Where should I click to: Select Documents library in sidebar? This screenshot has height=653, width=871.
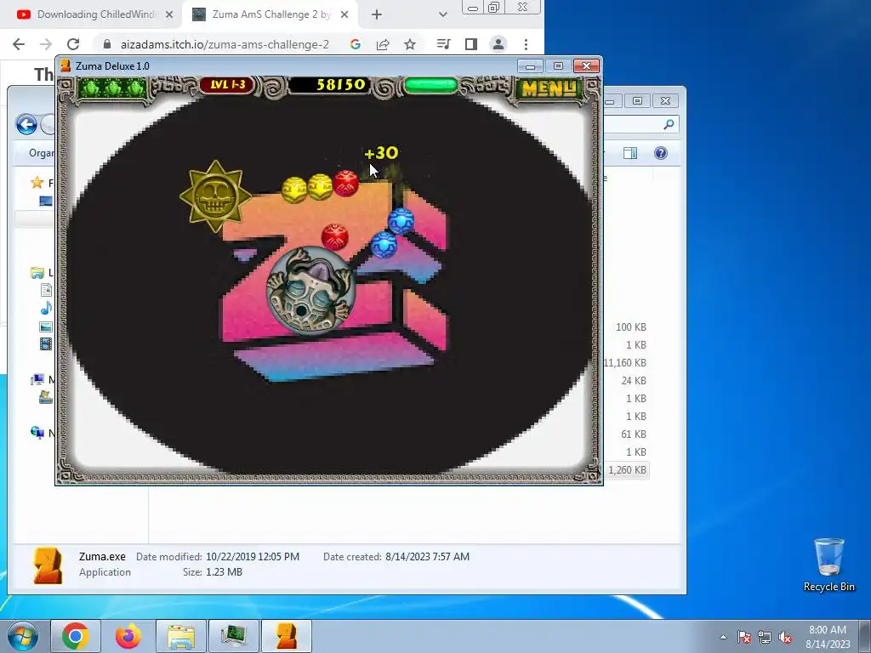point(46,290)
